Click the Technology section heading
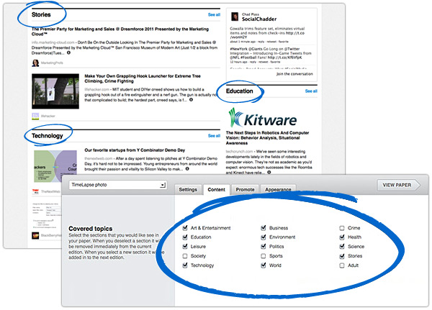 tap(48, 136)
